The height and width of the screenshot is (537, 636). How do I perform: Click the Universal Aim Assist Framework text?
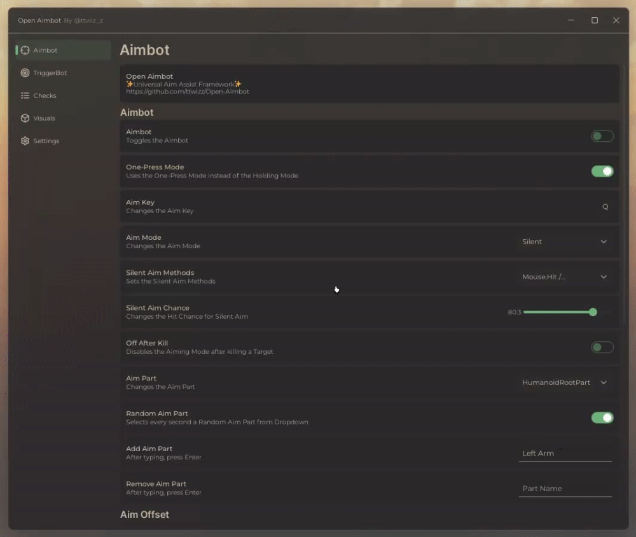coord(184,84)
